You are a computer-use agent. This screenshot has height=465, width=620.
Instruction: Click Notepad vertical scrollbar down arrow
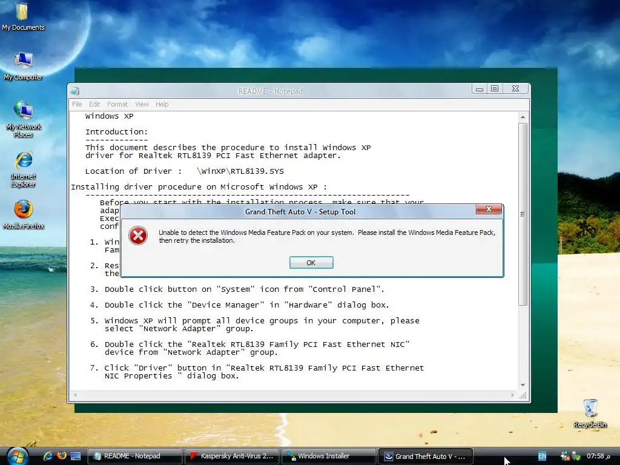[x=523, y=385]
